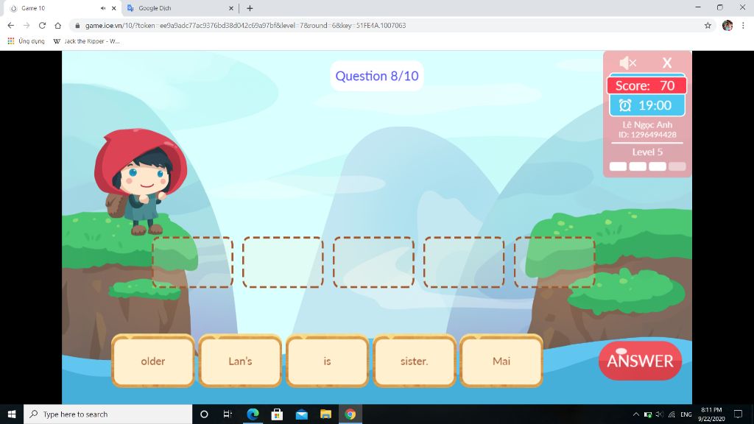The width and height of the screenshot is (754, 424).
Task: Open the network icon in system tray
Action: (672, 414)
